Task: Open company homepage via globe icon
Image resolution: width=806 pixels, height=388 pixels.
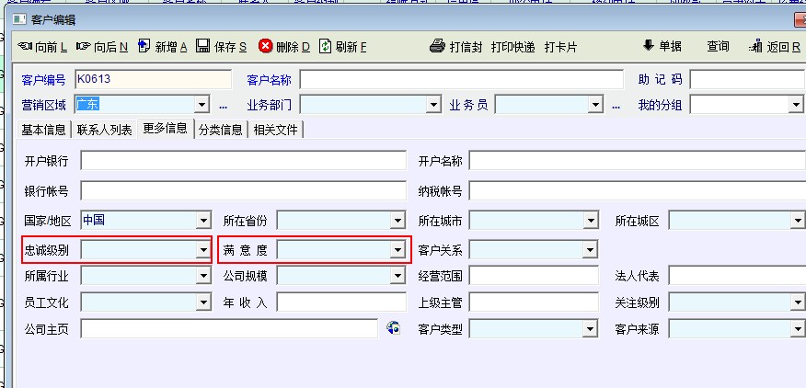Action: click(394, 328)
